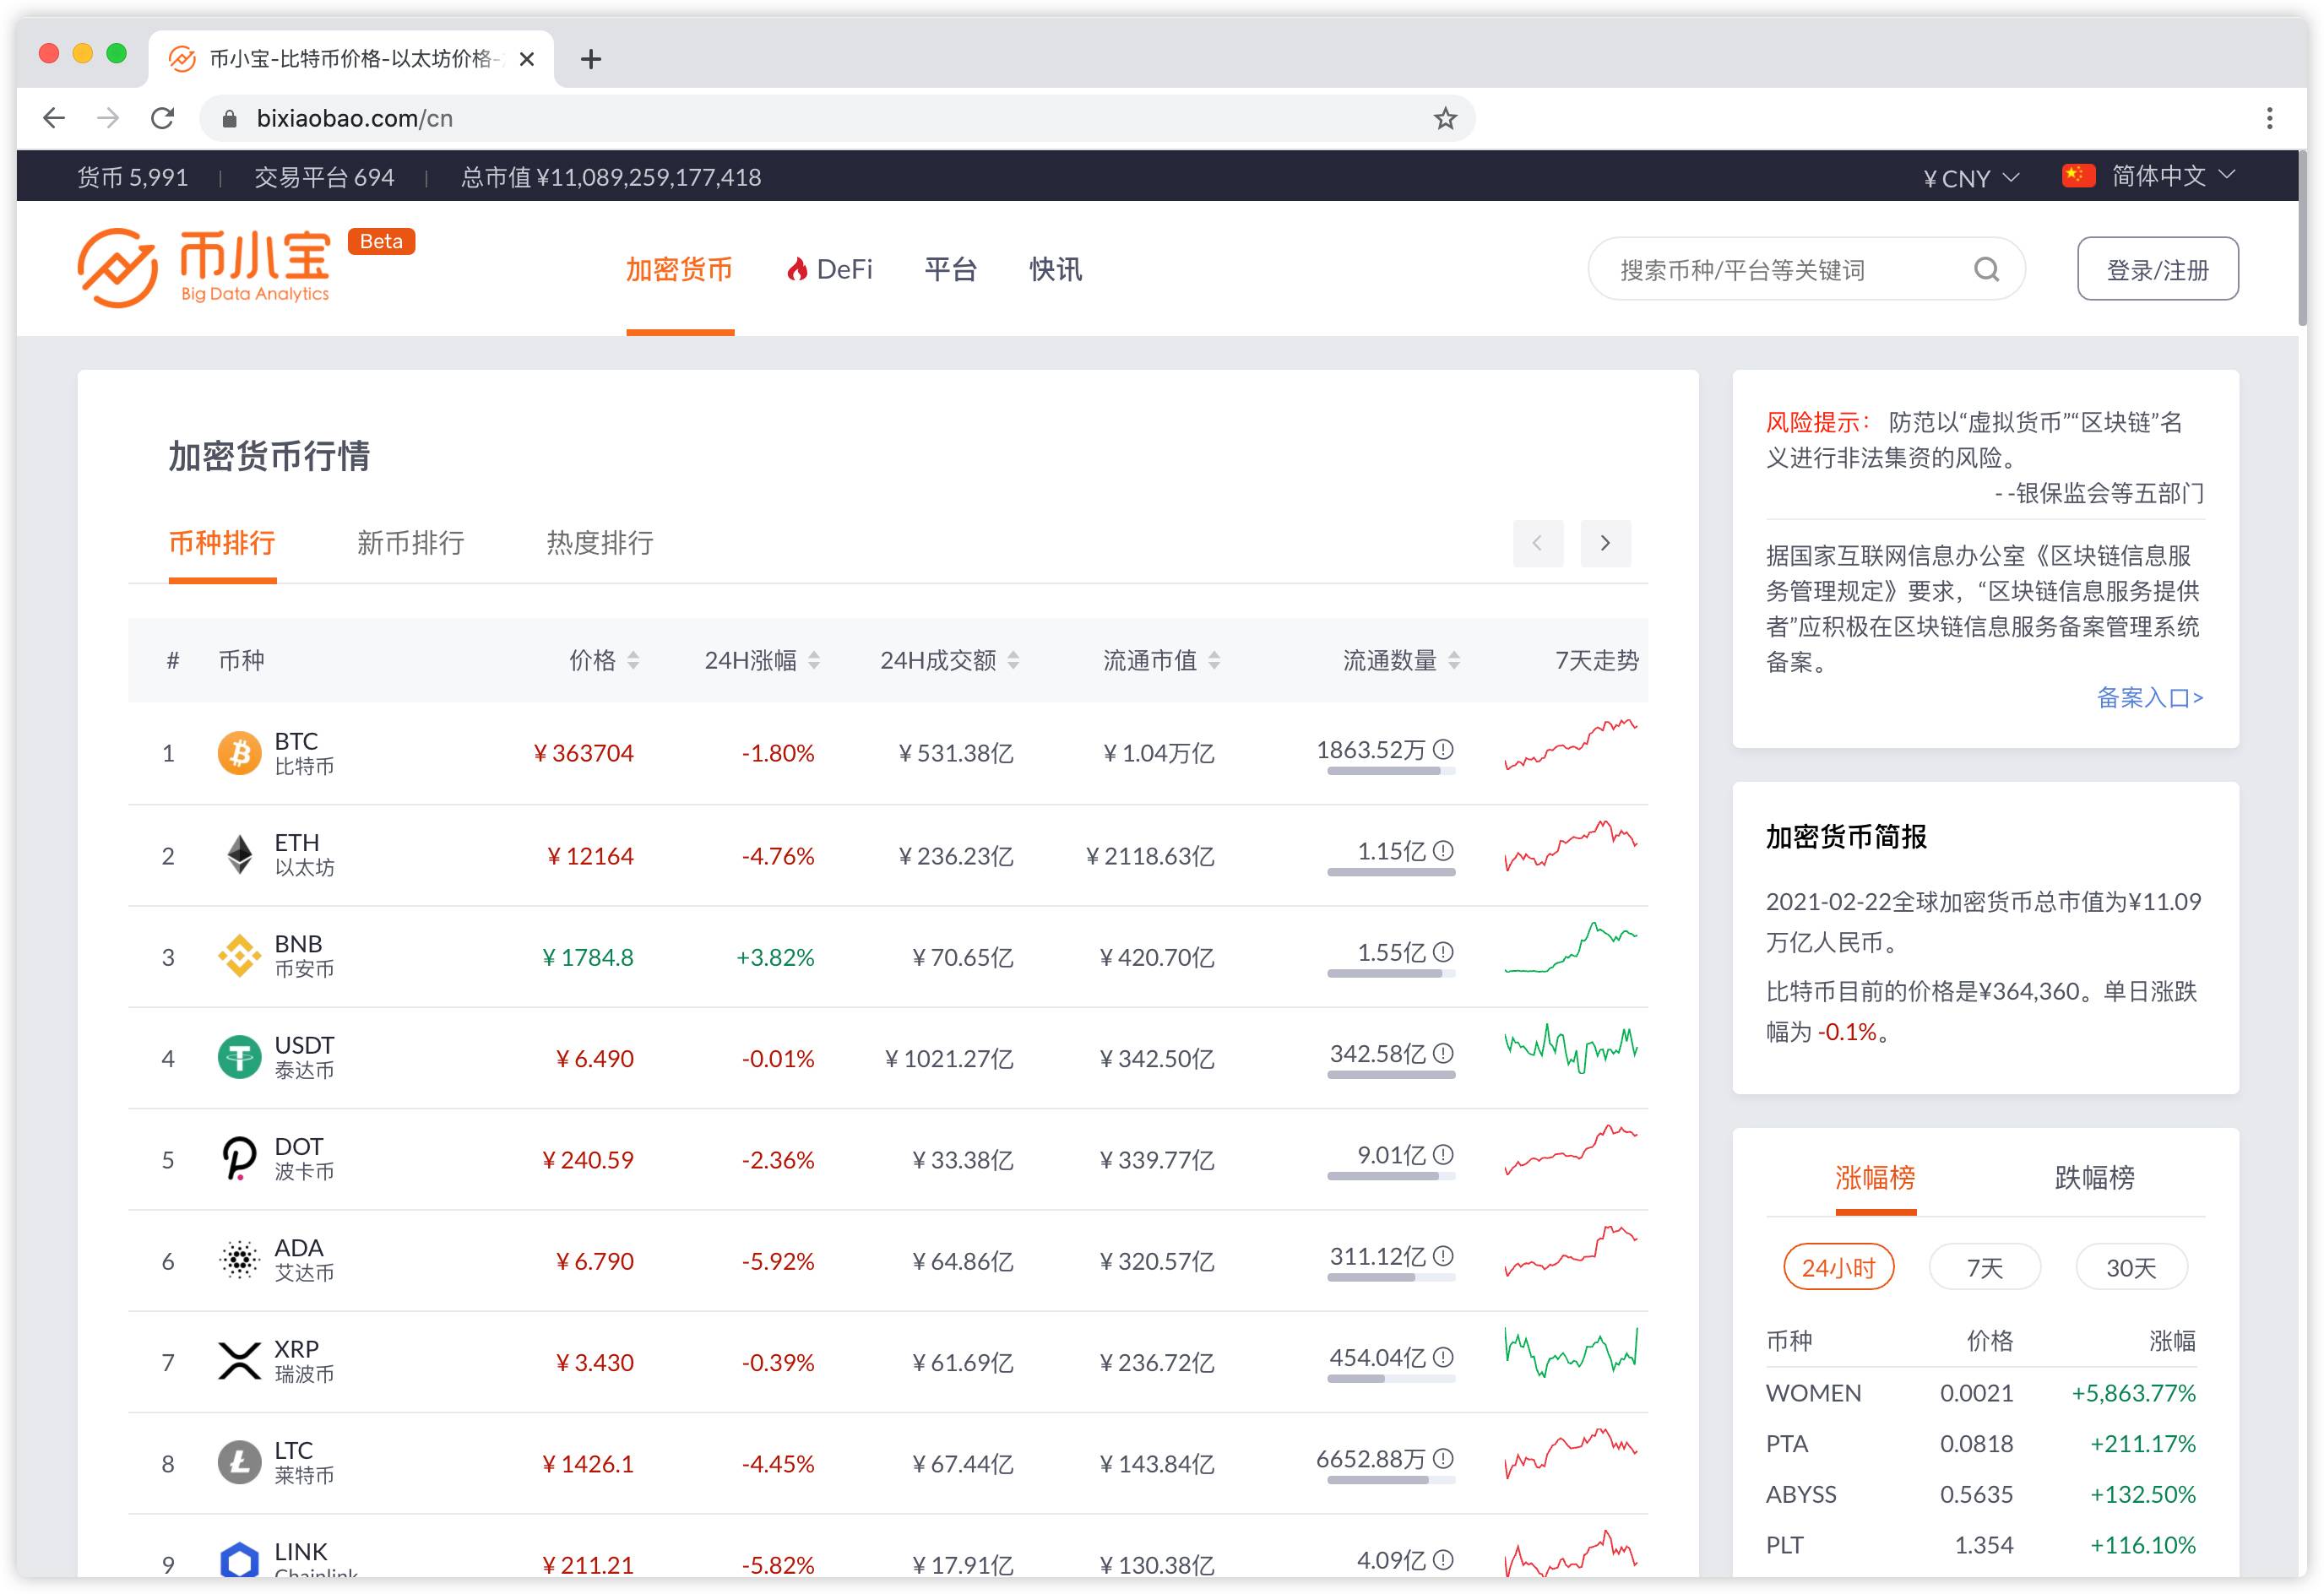Open the ¥CNY currency dropdown
The image size is (2324, 1594).
(1970, 178)
